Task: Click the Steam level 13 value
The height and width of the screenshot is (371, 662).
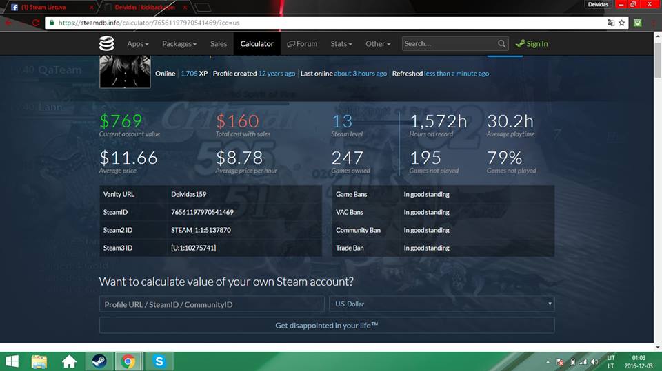Action: point(342,121)
